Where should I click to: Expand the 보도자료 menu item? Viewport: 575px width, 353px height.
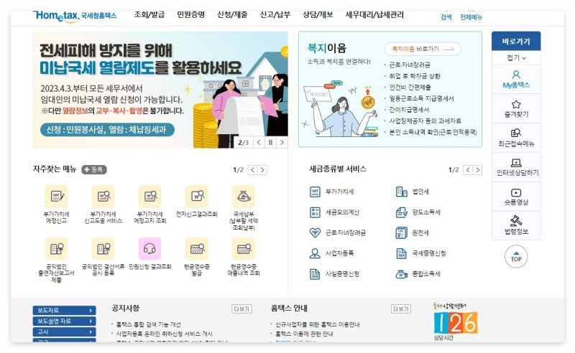(64, 310)
